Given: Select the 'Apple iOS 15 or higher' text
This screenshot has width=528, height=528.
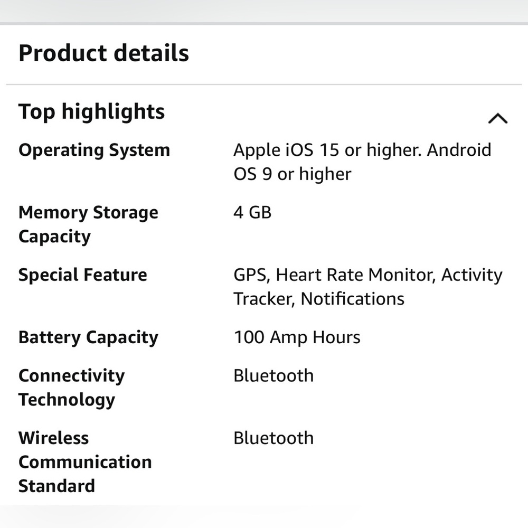Looking at the screenshot, I should [x=327, y=150].
